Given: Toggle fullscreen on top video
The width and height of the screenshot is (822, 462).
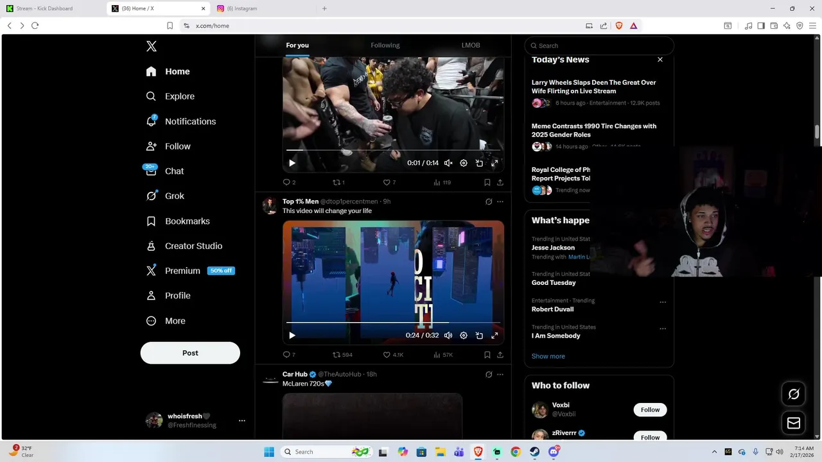Looking at the screenshot, I should 494,163.
